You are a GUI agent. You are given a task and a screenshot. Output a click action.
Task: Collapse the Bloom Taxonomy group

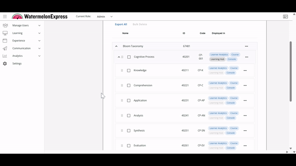tap(116, 46)
